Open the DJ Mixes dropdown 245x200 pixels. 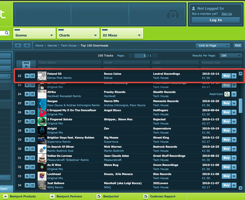(122, 35)
